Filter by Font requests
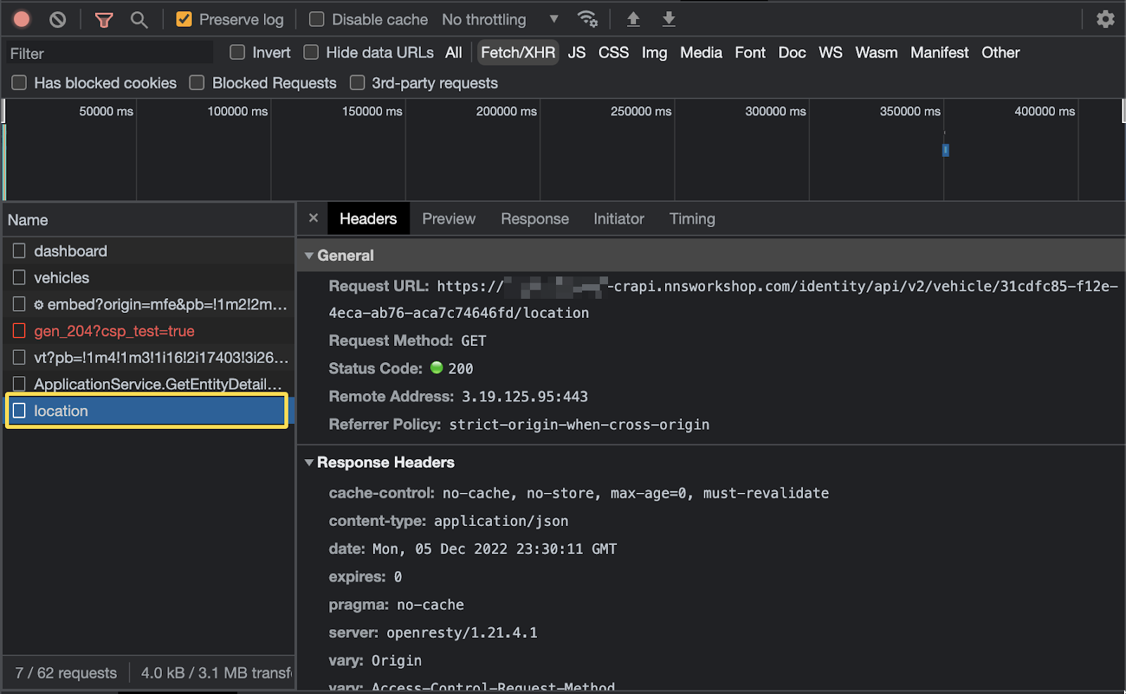The image size is (1126, 694). (x=750, y=53)
